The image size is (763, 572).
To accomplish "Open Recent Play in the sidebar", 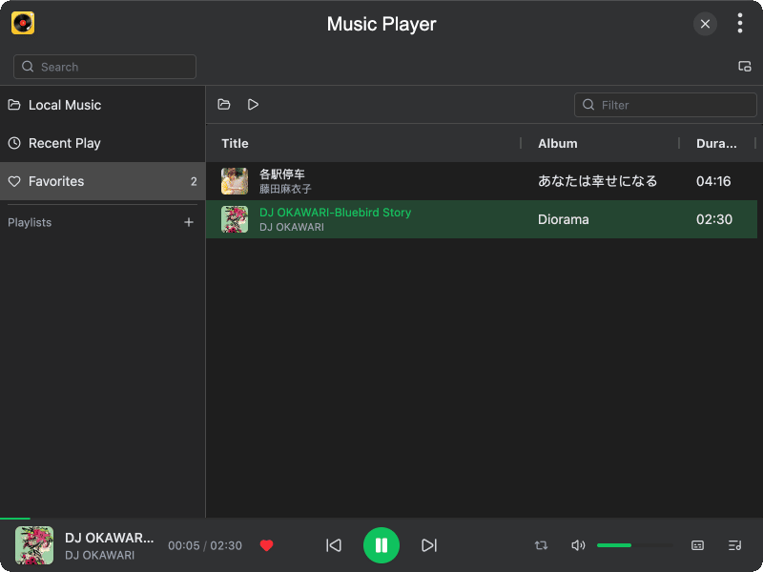I will 102,143.
